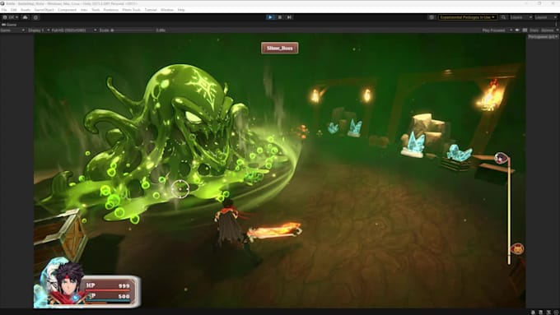560x315 pixels.
Task: Open the Display 1 dropdown
Action: [x=39, y=30]
